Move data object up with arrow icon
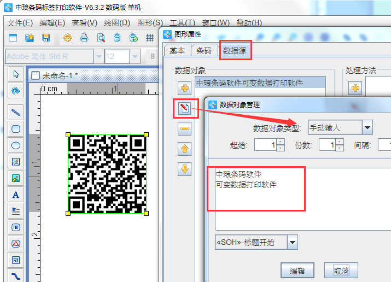 pos(184,149)
